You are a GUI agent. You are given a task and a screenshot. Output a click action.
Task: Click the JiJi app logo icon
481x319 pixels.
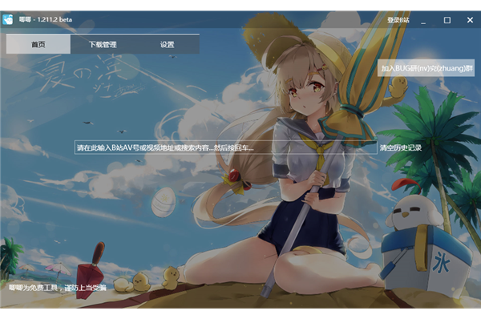pyautogui.click(x=8, y=19)
